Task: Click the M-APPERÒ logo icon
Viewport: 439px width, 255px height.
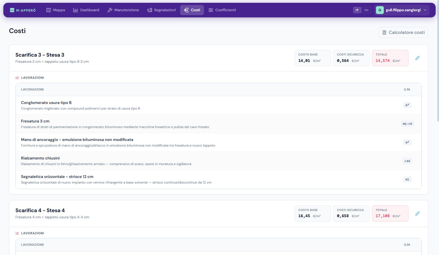Action: 12,10
